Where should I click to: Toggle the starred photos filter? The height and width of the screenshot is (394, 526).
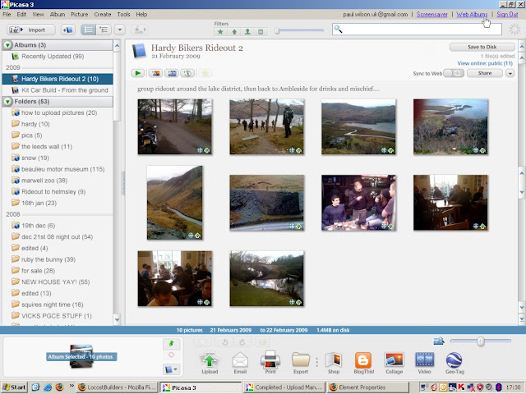click(x=219, y=31)
